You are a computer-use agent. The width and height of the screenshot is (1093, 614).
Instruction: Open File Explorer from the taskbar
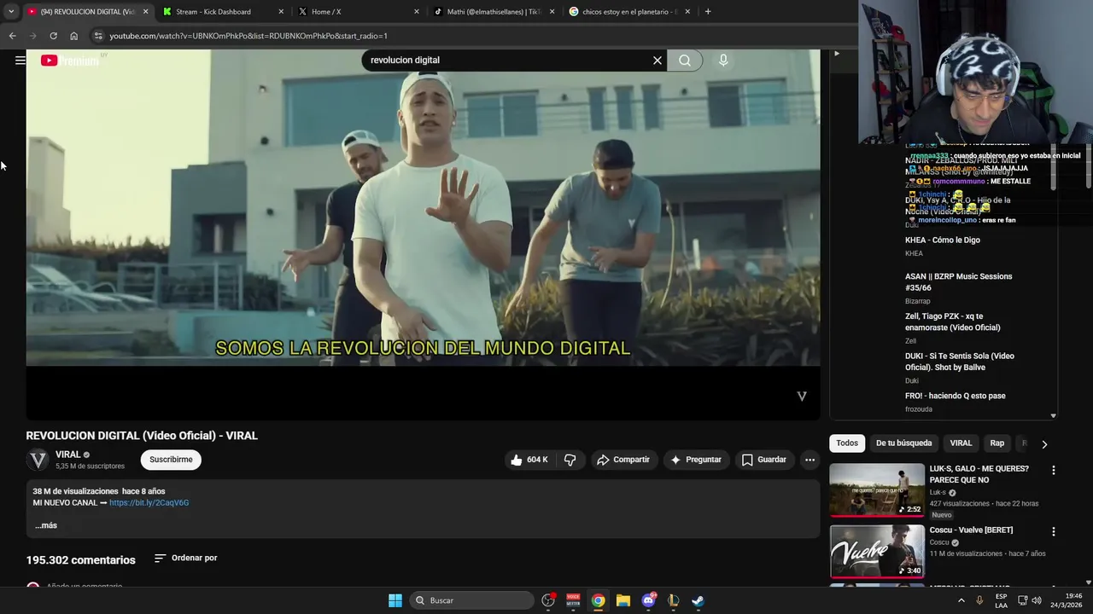(623, 600)
